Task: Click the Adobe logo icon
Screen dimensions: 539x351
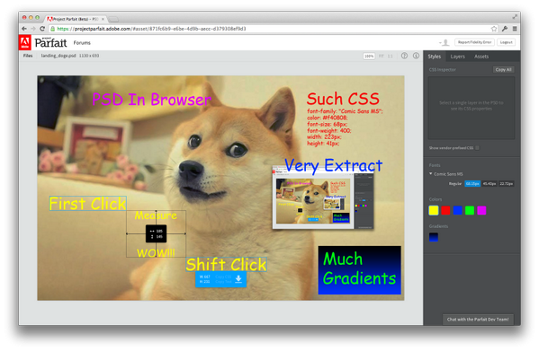Action: pyautogui.click(x=25, y=42)
